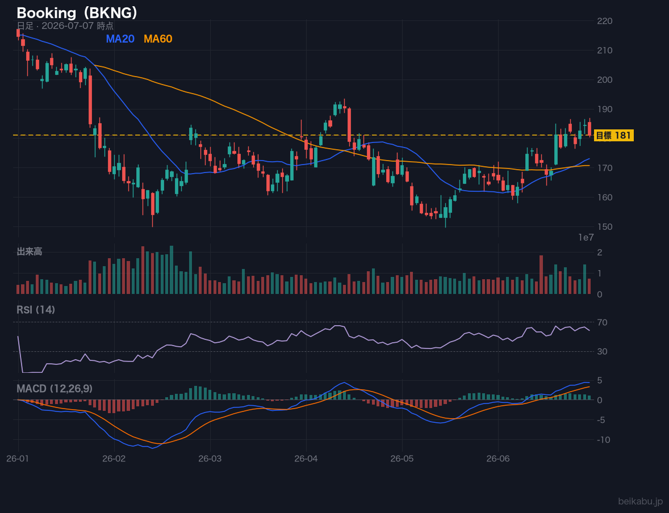Click the 220 price axis label
Viewport: 669px width, 513px height.
click(x=605, y=21)
